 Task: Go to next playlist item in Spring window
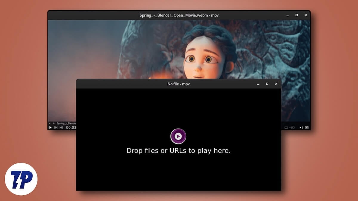(54, 123)
